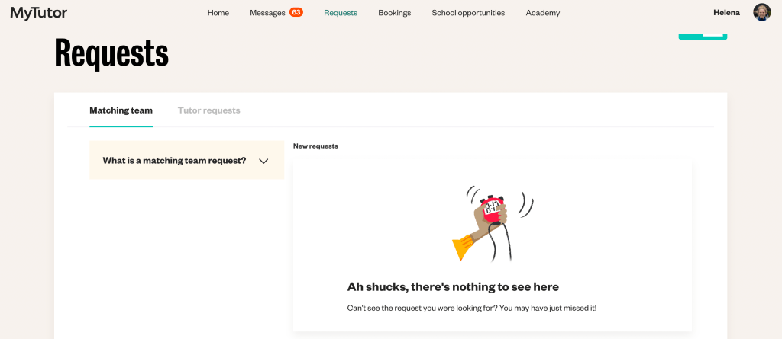Viewport: 782px width, 339px height.
Task: Click the Helena username label
Action: (726, 13)
